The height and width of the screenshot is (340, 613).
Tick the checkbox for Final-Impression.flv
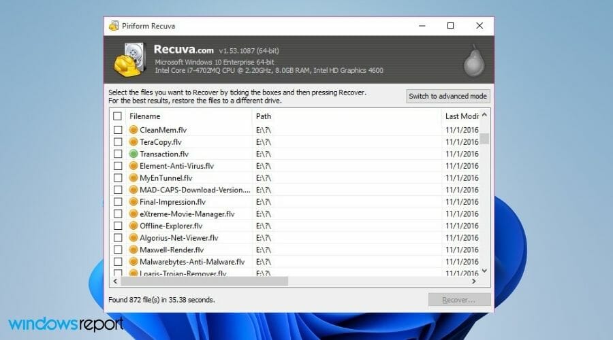118,202
